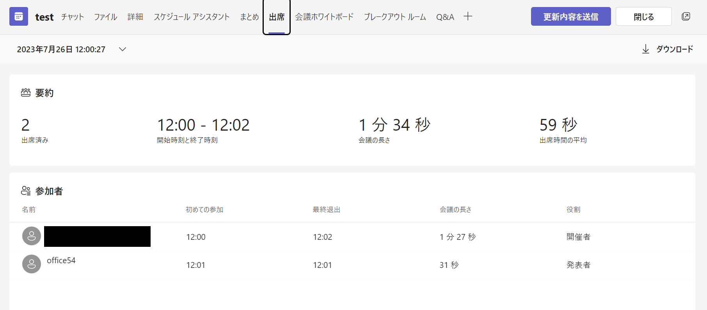Click the download arrow icon
The width and height of the screenshot is (707, 310).
(646, 49)
